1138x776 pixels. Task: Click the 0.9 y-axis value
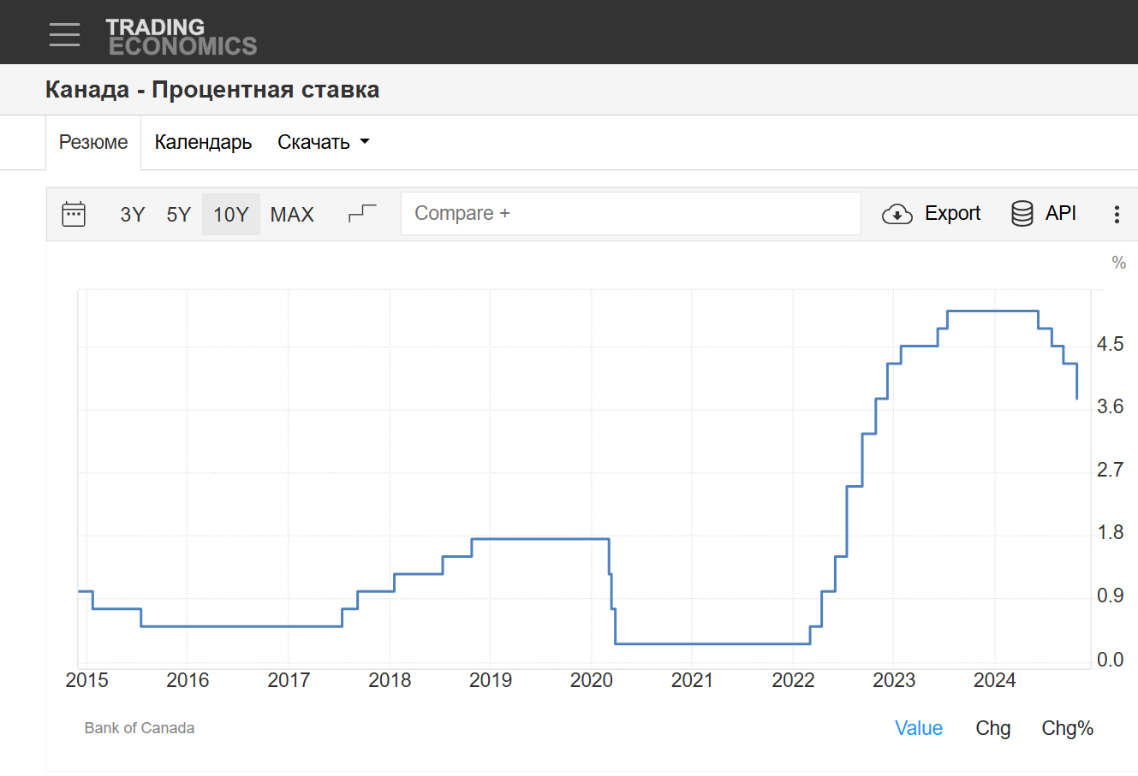[x=1111, y=595]
